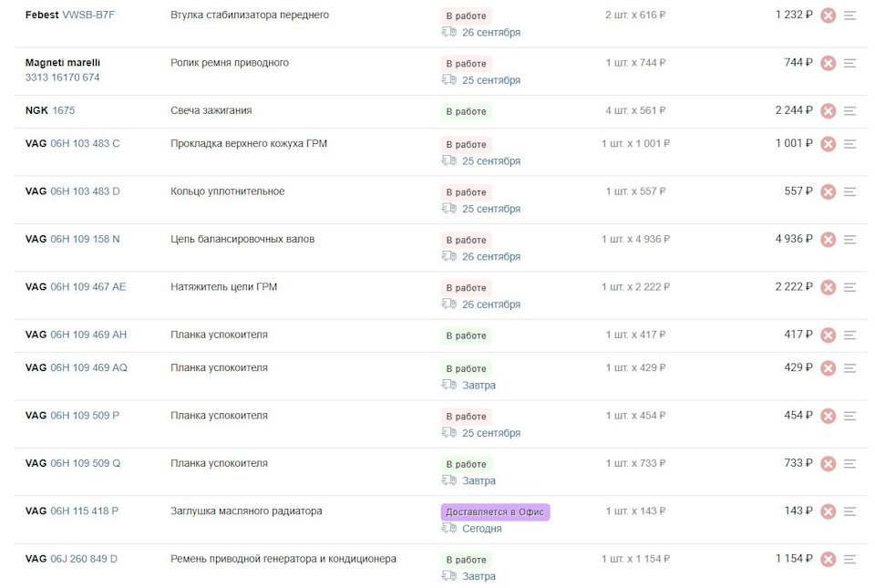Open part number link VWSB-B7F

88,15
